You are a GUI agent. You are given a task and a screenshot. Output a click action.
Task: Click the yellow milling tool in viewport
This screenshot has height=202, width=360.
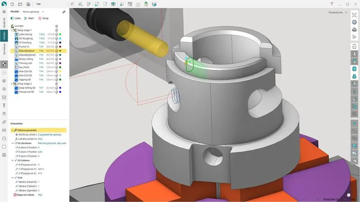(142, 39)
